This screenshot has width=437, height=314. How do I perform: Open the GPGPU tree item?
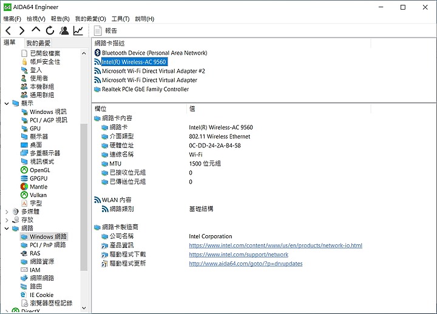coord(34,178)
